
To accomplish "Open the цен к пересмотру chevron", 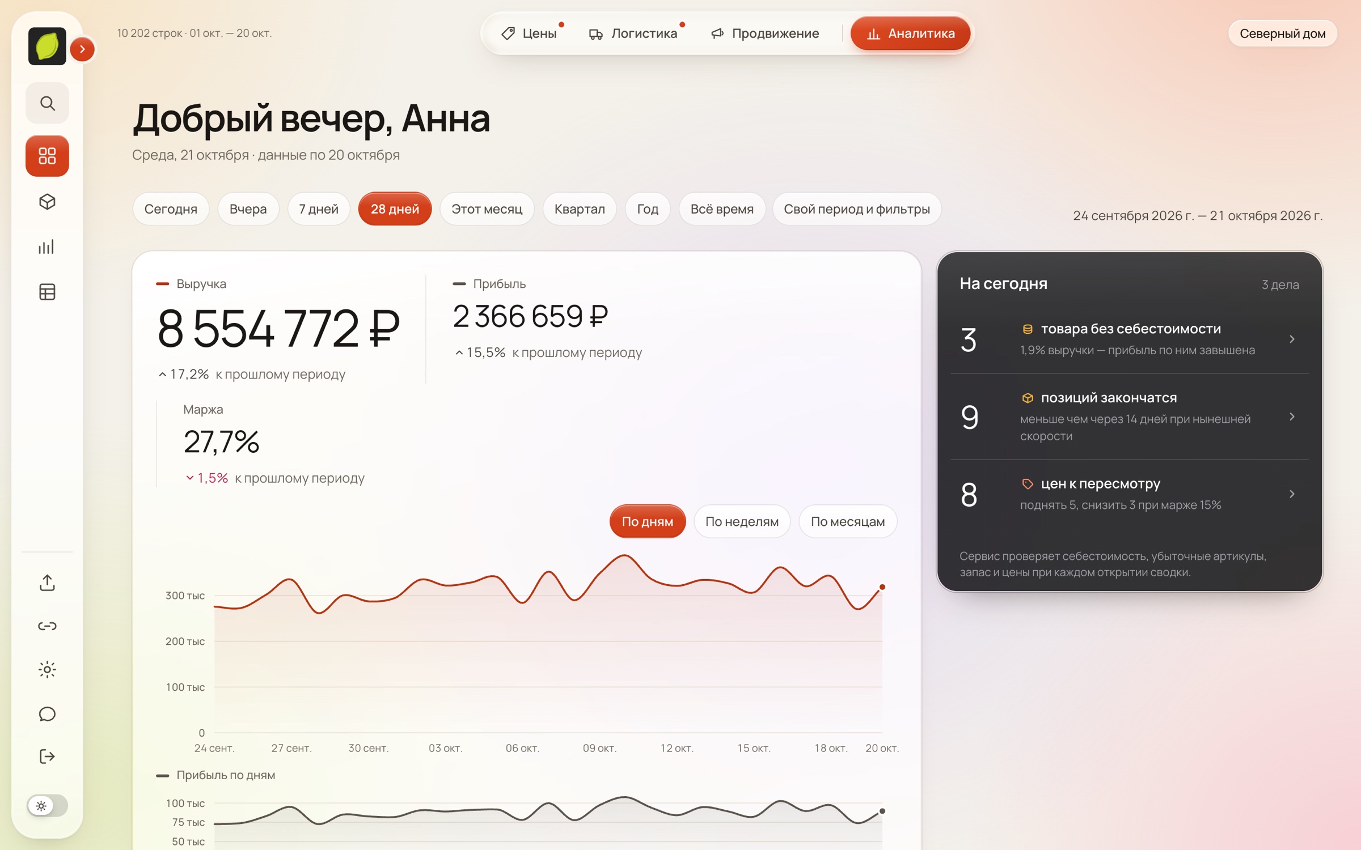I will coord(1292,494).
